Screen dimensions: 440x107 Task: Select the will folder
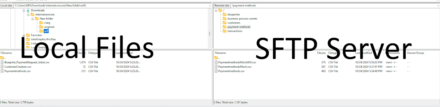click(46, 31)
